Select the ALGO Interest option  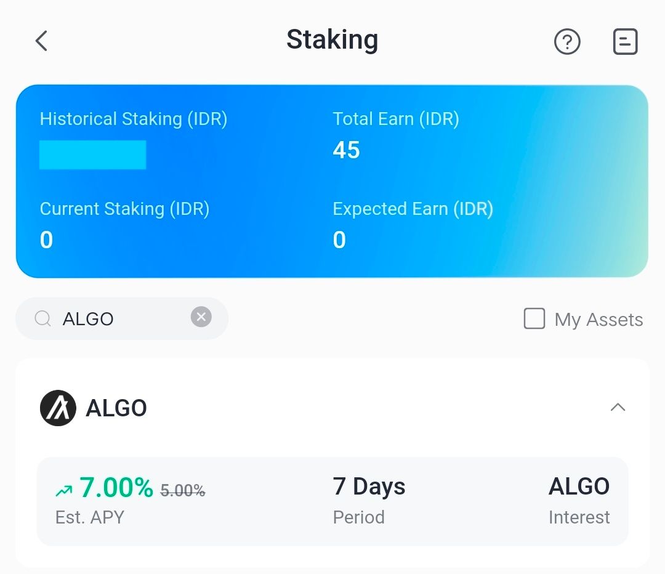click(579, 487)
